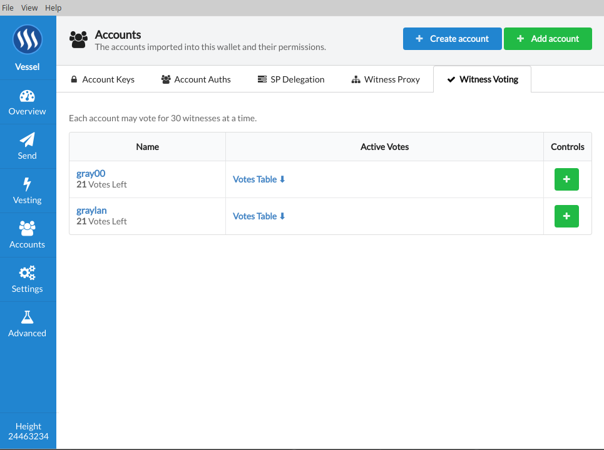Image resolution: width=604 pixels, height=450 pixels.
Task: Switch to the Account Keys tab
Action: tap(102, 79)
